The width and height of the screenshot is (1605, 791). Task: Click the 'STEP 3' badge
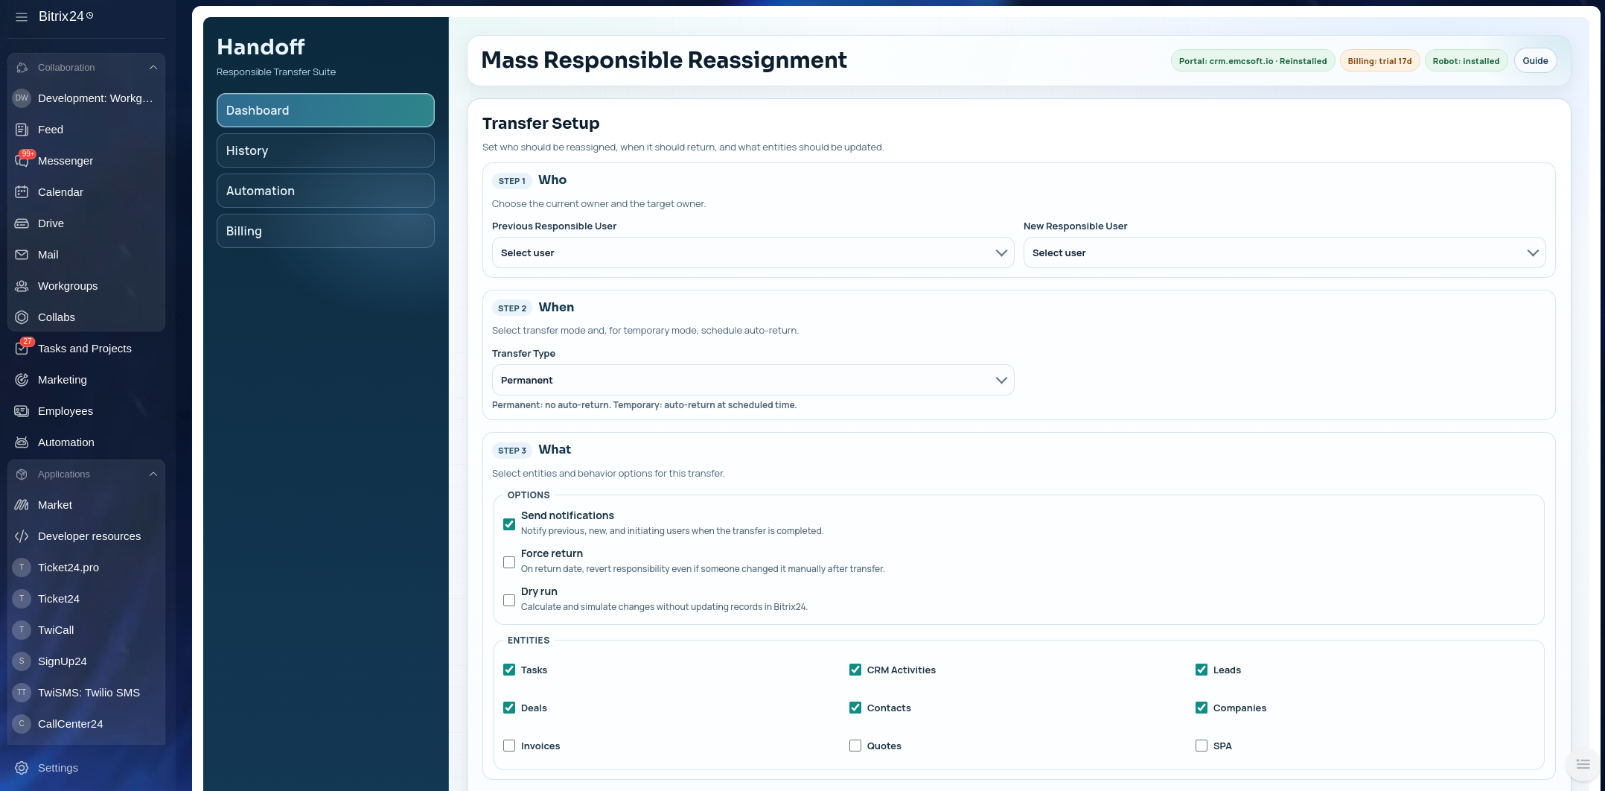tap(511, 451)
